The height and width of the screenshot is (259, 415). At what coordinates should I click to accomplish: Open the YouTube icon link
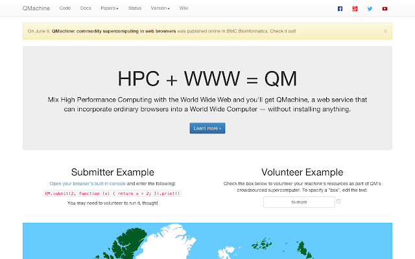385,8
